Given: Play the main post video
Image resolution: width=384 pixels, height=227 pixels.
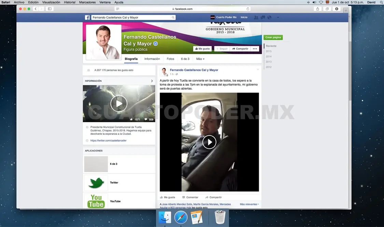Looking at the screenshot, I should [x=209, y=142].
